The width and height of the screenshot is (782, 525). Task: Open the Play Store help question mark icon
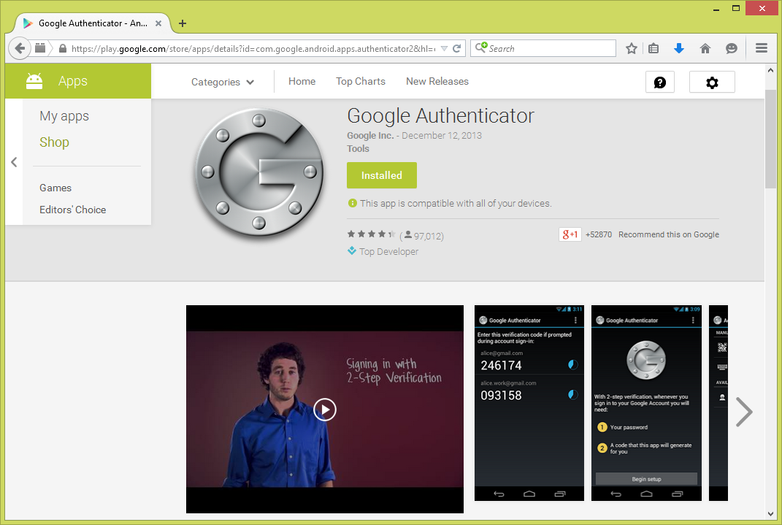[659, 82]
